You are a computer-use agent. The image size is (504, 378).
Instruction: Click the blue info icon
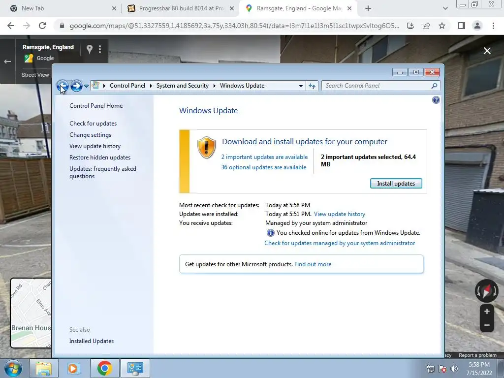(x=270, y=233)
